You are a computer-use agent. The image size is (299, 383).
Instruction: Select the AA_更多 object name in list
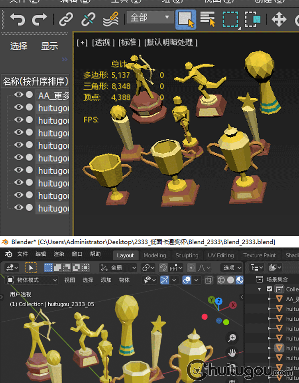(53, 95)
